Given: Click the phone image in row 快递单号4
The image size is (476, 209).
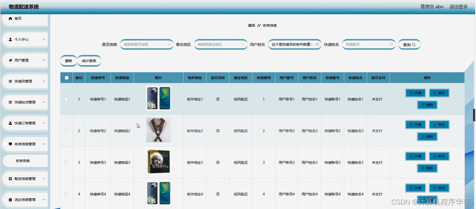Looking at the screenshot, I should (159, 193).
